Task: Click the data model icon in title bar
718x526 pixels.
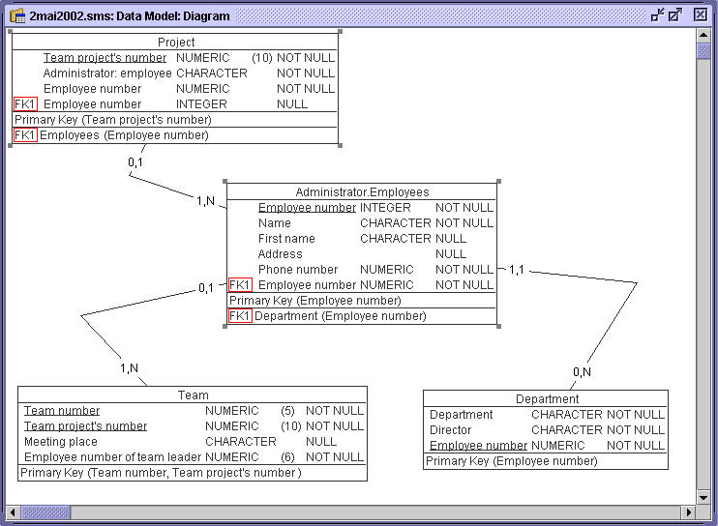Action: tap(15, 15)
